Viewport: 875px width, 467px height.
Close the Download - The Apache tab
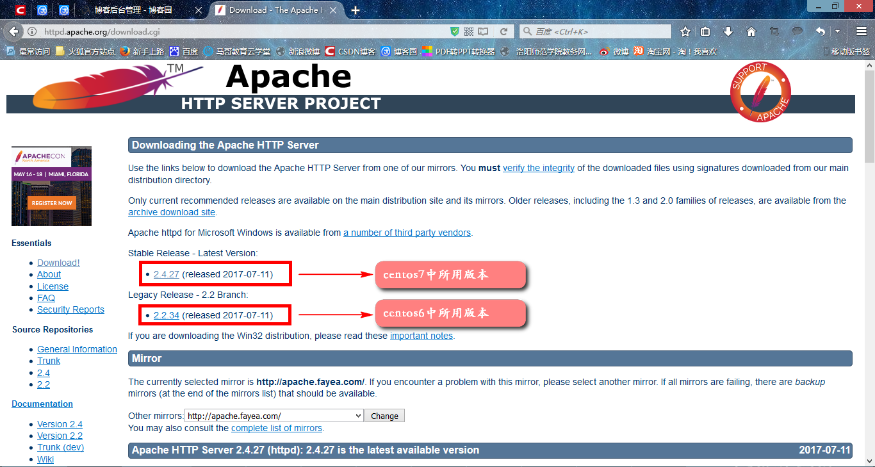tap(332, 10)
